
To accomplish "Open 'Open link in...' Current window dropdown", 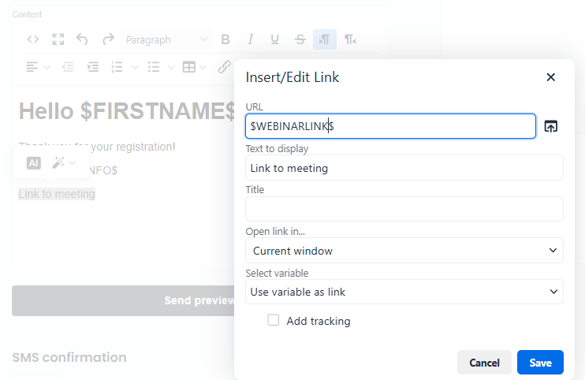I will 404,251.
